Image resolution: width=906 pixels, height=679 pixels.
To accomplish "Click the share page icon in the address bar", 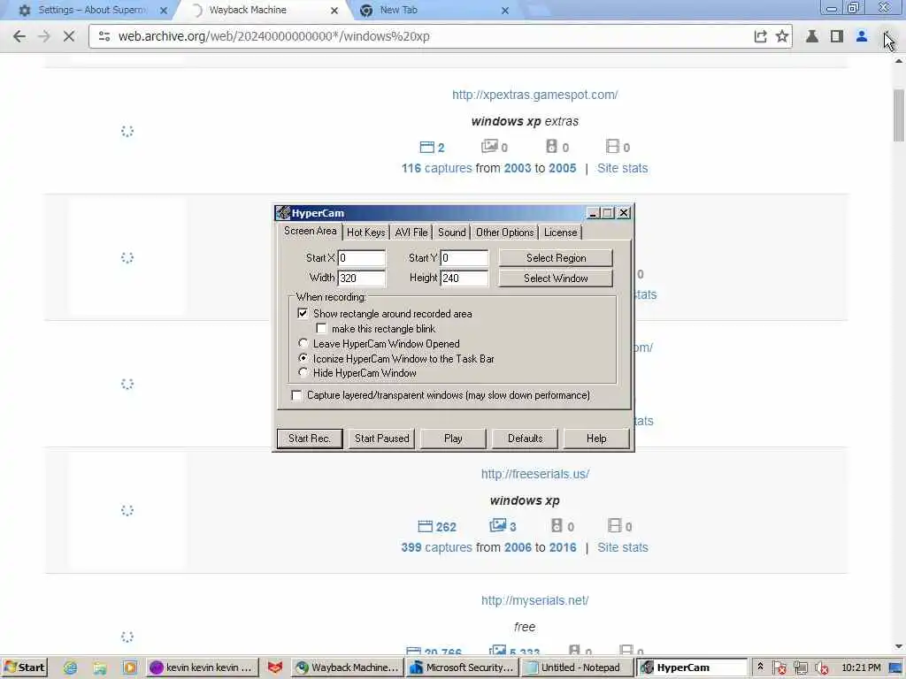I will coord(760,36).
